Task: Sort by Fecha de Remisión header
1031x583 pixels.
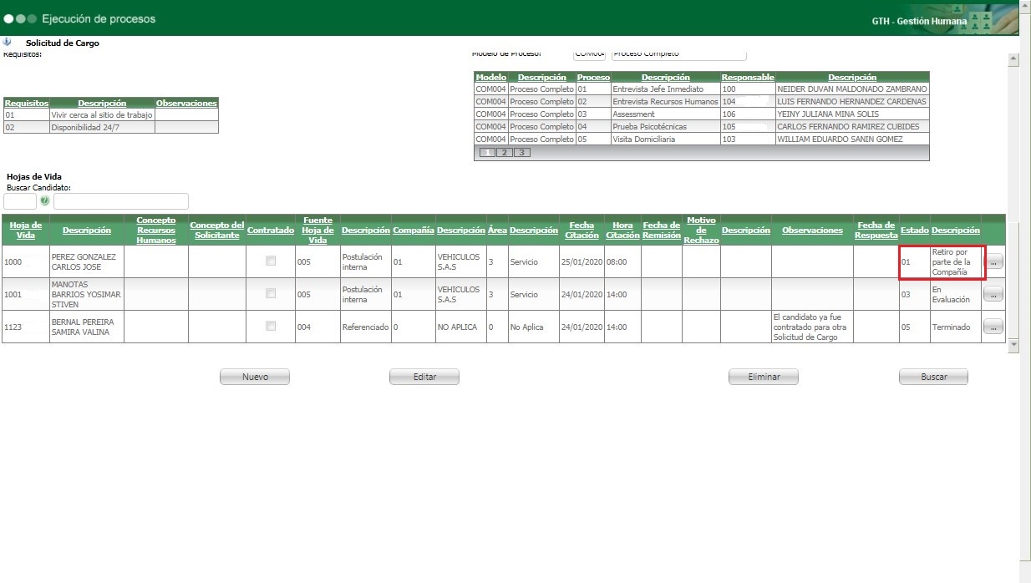Action: [x=662, y=230]
